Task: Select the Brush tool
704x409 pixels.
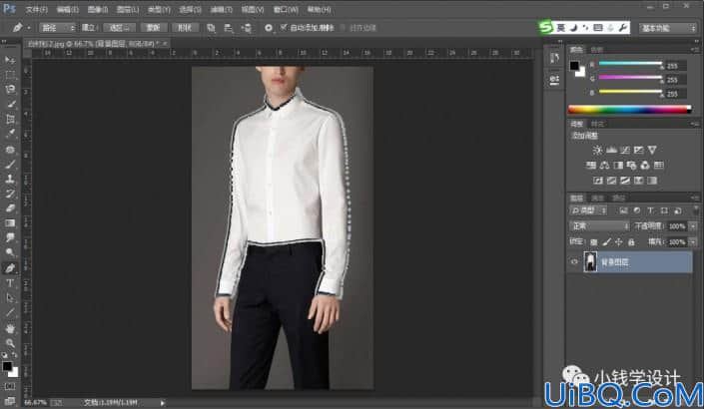Action: click(10, 164)
